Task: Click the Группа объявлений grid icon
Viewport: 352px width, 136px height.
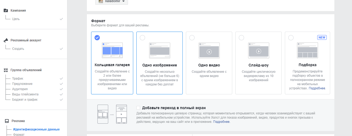Action: click(6, 70)
